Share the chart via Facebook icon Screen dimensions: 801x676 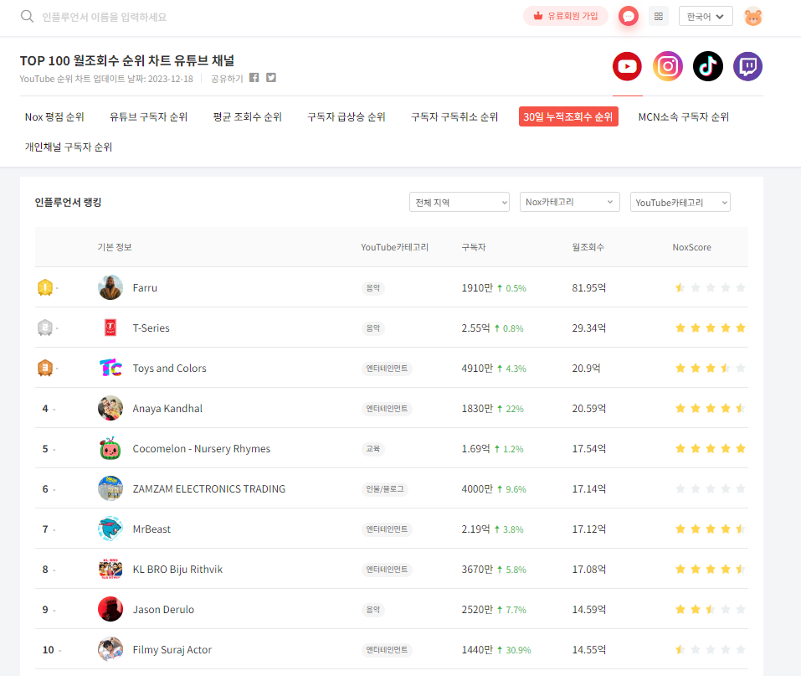click(254, 78)
